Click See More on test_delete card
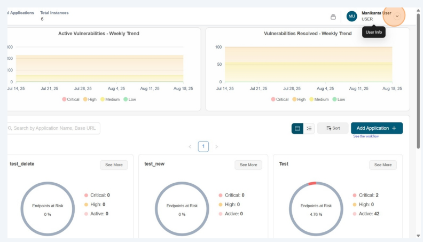423x242 pixels. click(x=114, y=165)
